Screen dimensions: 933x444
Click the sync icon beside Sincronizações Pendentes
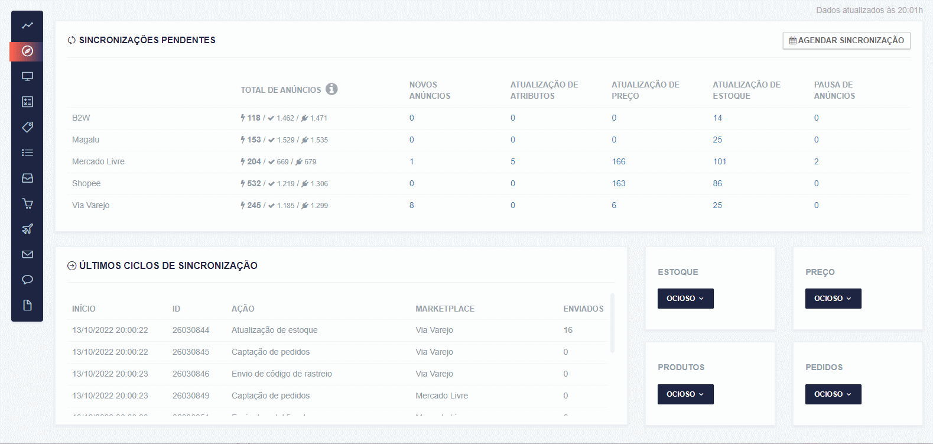click(71, 40)
